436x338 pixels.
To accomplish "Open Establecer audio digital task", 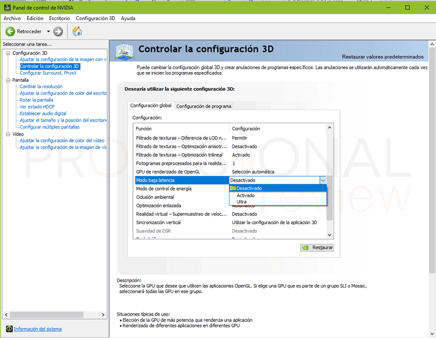I will [x=43, y=113].
